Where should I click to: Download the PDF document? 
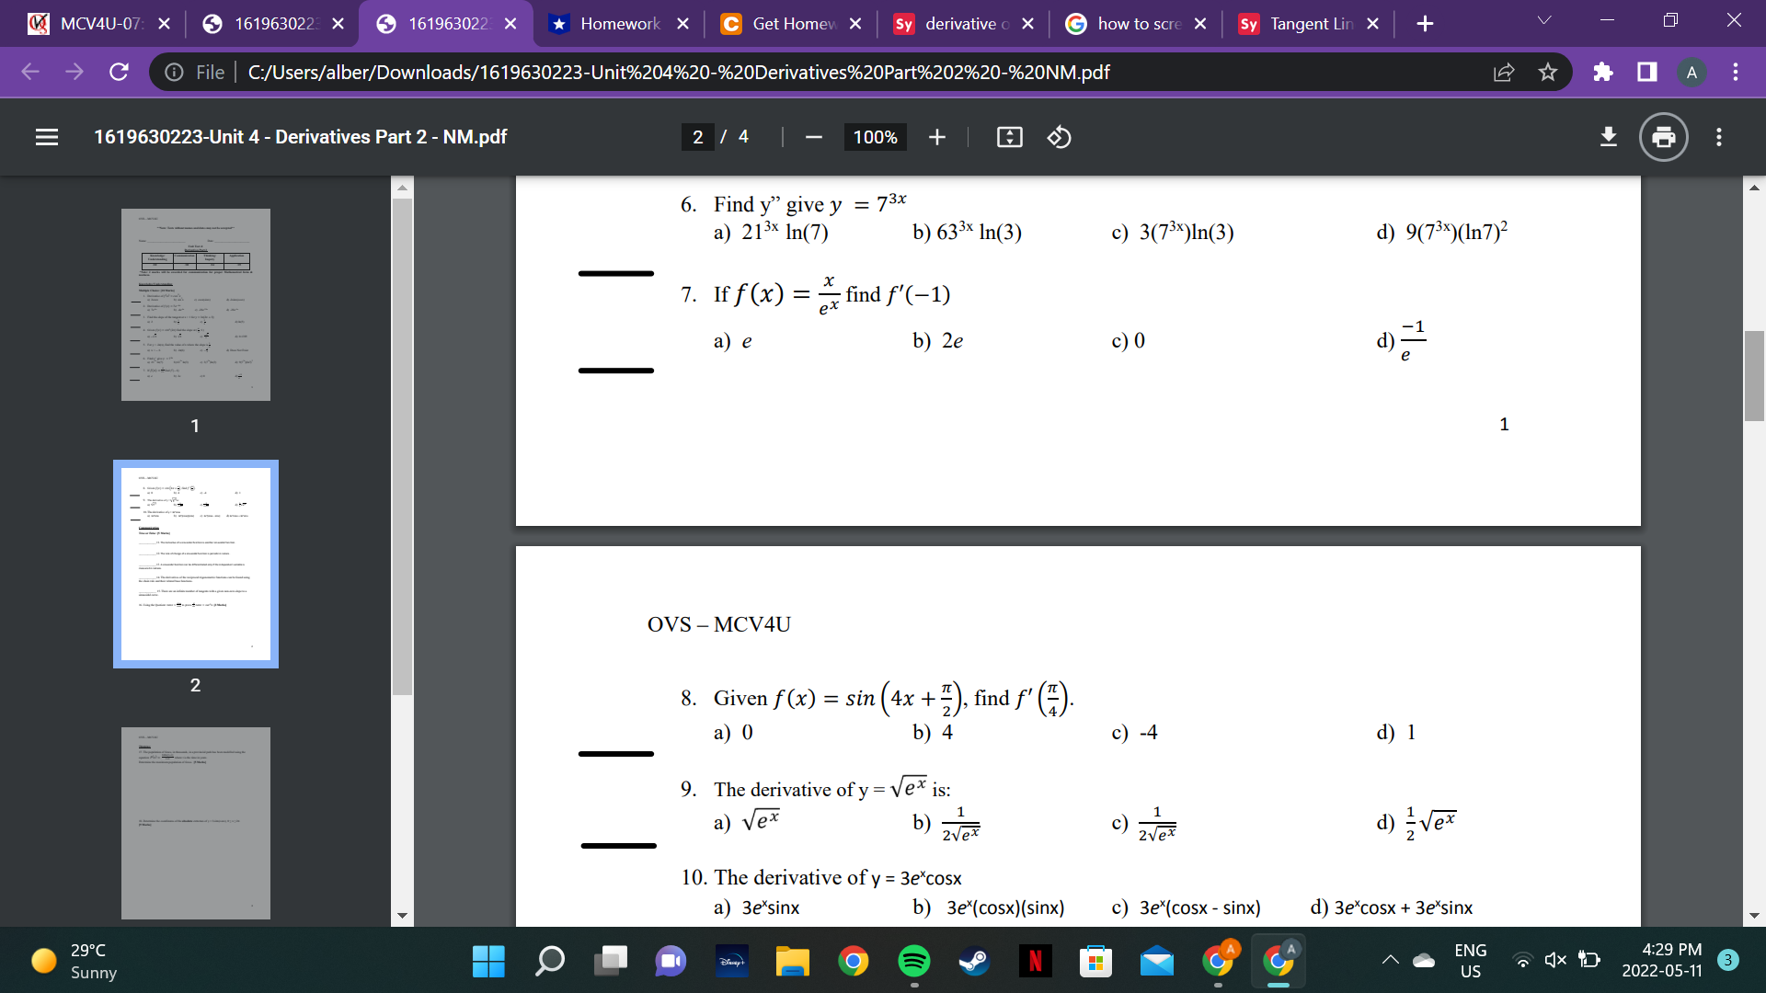coord(1608,137)
